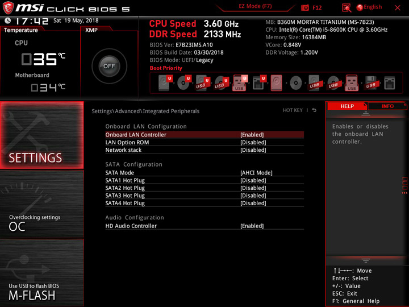
Task: Switch to EZ Mode (F7)
Action: [255, 6]
